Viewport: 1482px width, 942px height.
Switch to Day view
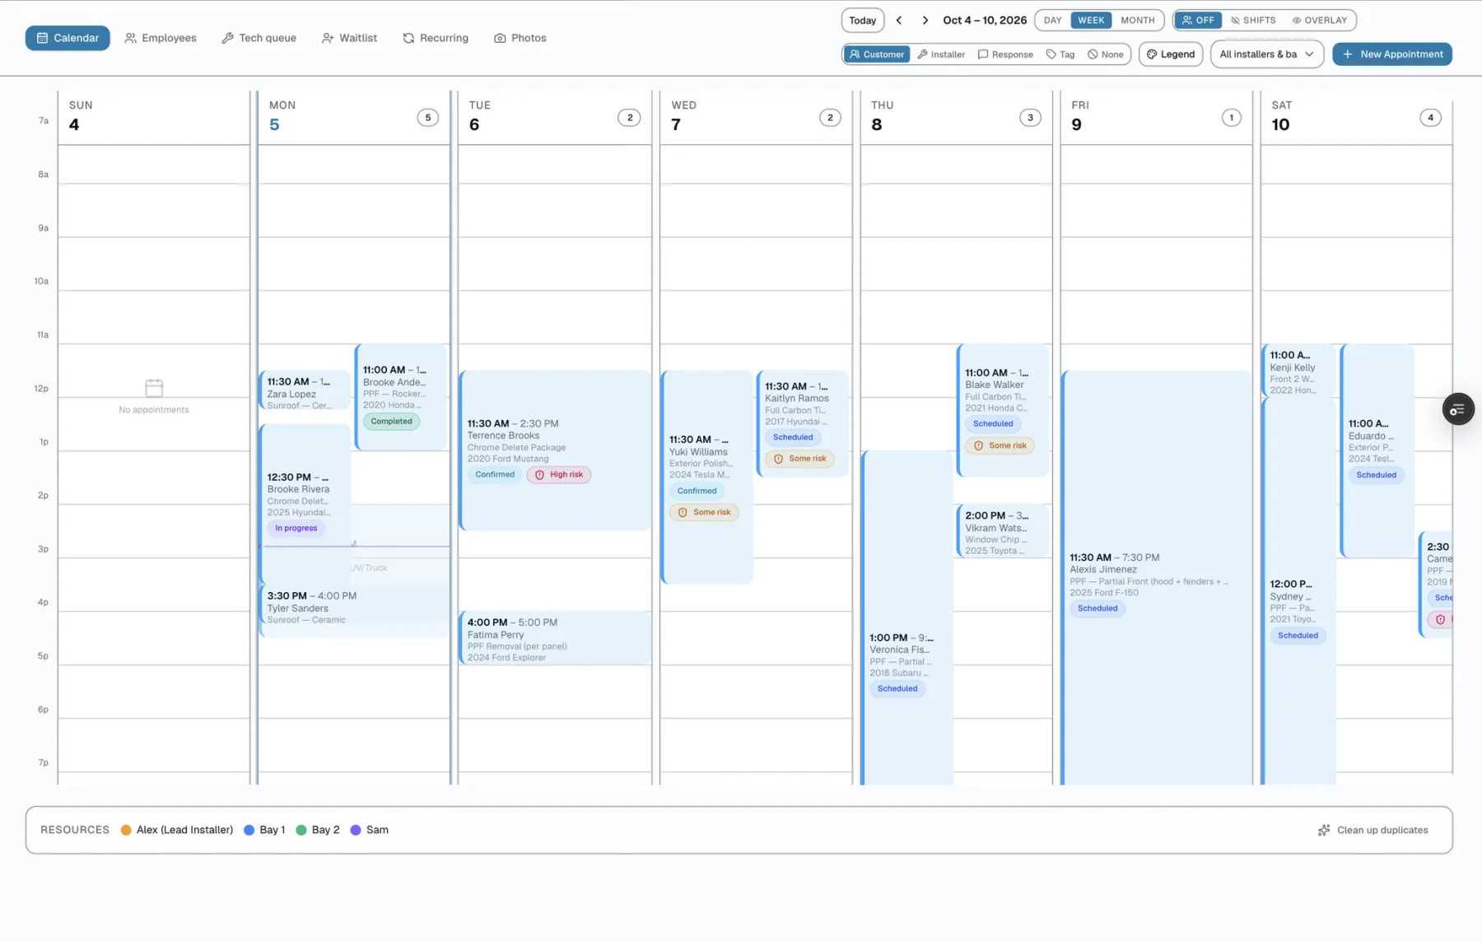coord(1052,21)
